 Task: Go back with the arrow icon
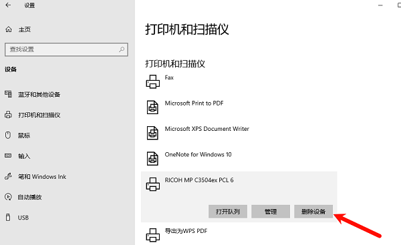(x=8, y=5)
